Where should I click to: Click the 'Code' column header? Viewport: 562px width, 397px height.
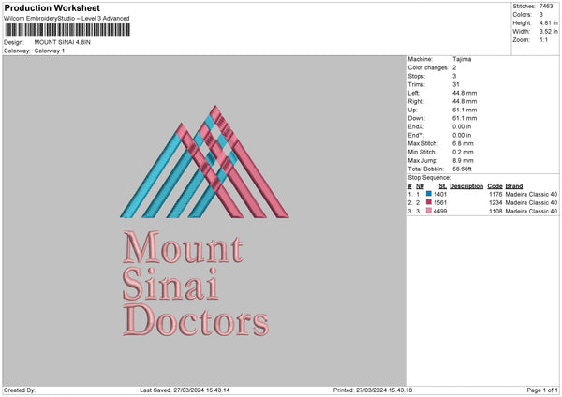click(x=495, y=186)
